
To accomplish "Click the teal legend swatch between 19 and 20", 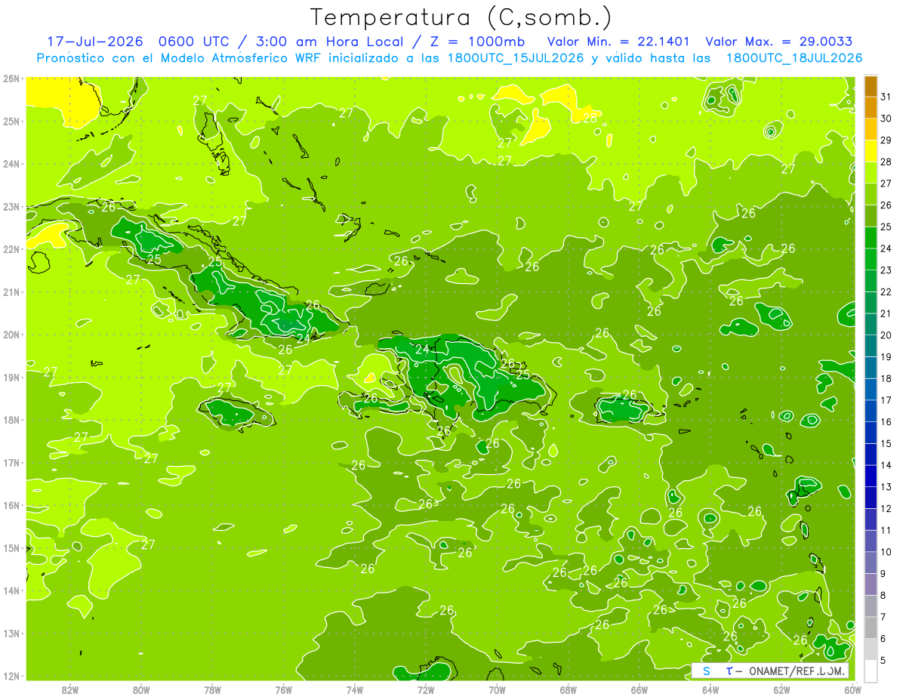I will coord(871,346).
